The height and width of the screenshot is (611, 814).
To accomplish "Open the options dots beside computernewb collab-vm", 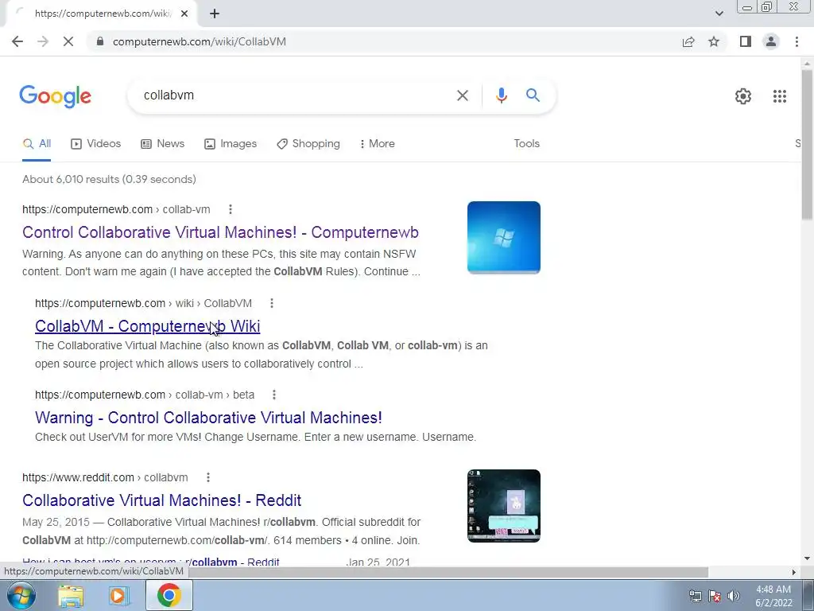I will [231, 209].
